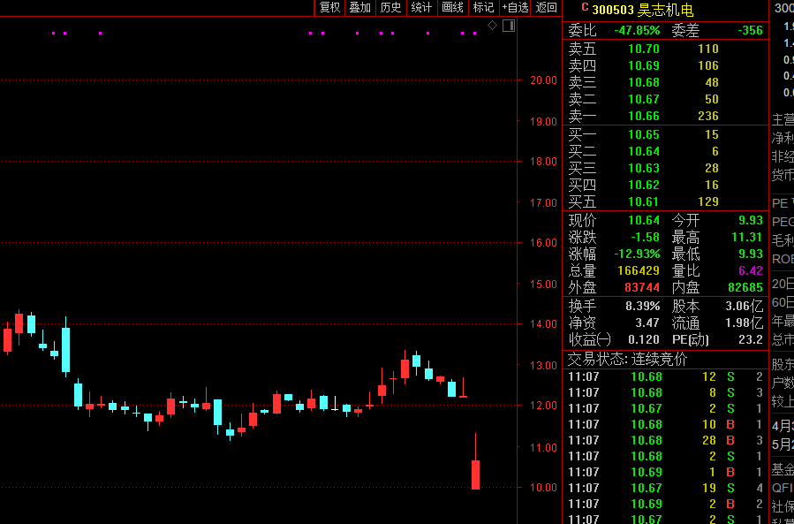Select the 买三 price 10.63

click(x=644, y=168)
